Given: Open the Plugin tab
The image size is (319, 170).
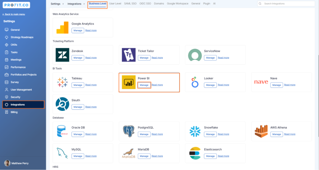Looking at the screenshot, I should coord(206,4).
